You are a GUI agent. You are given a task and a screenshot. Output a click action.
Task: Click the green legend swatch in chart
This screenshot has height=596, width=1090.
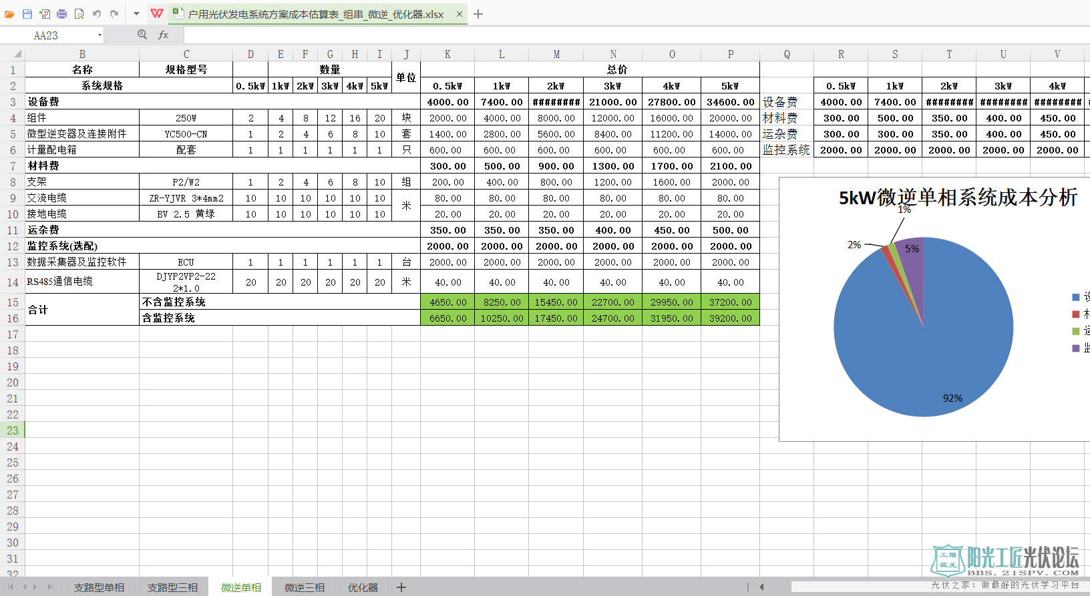click(x=1075, y=331)
